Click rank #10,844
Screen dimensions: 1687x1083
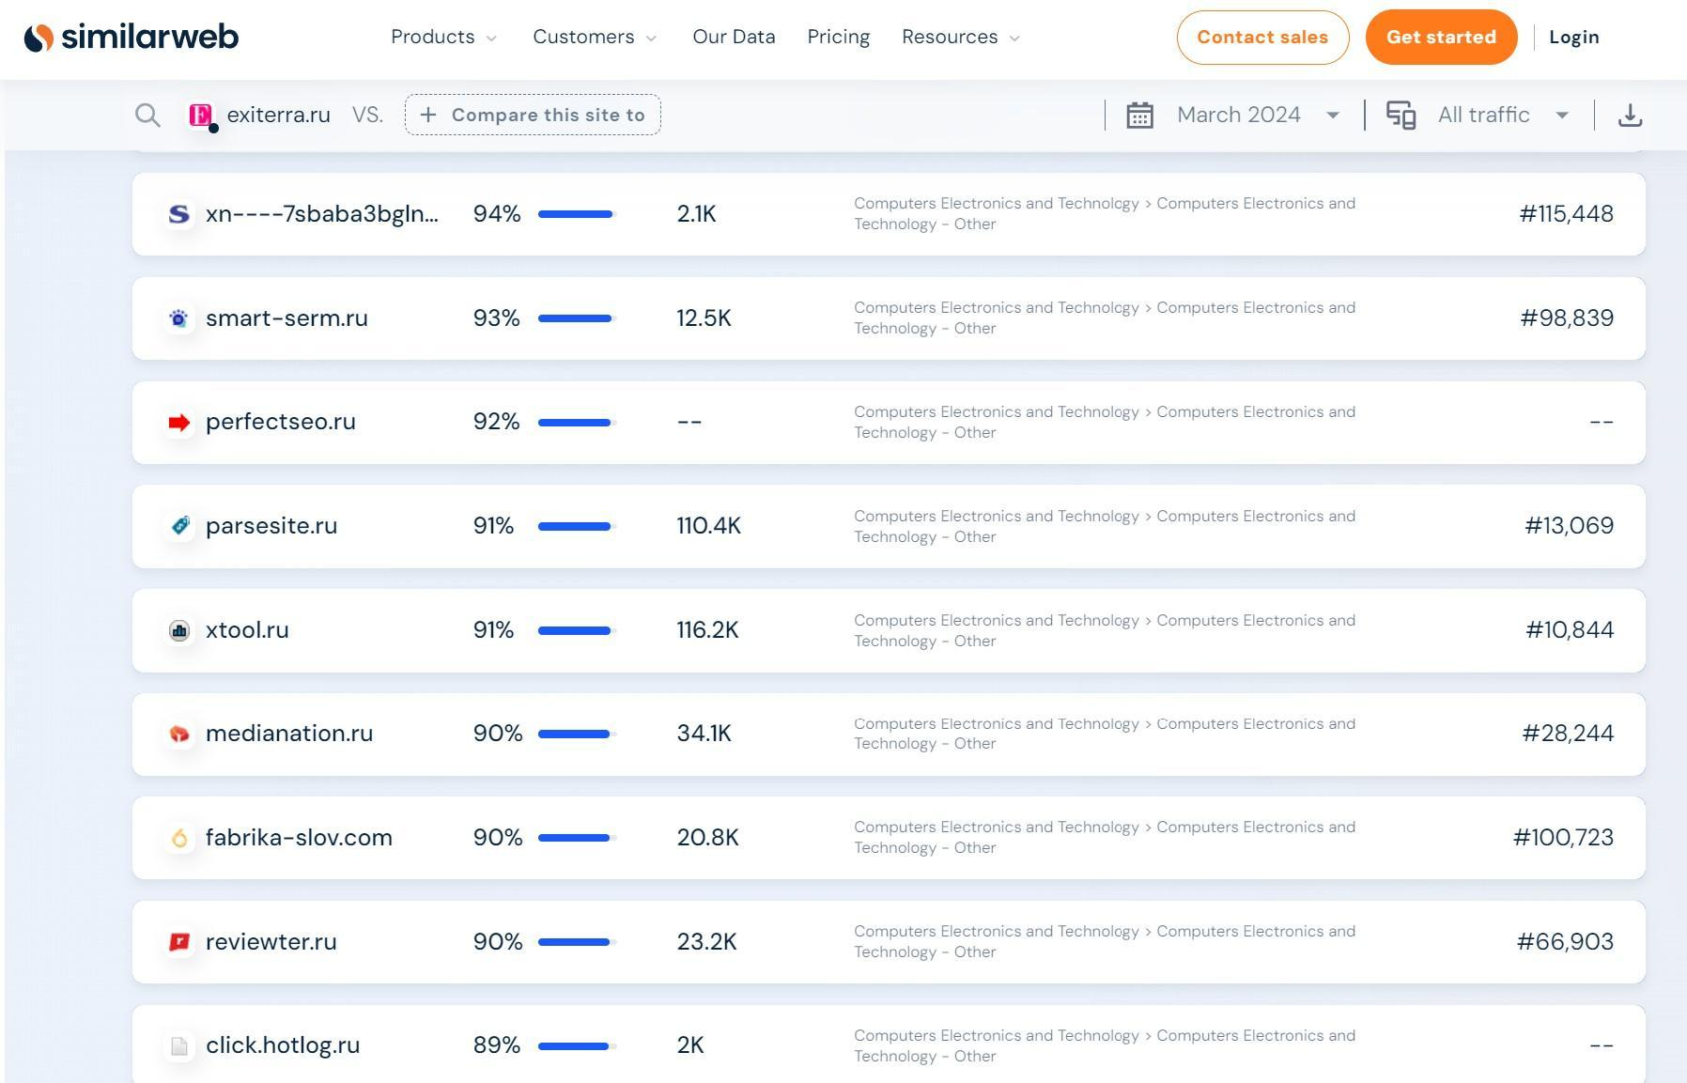coord(1570,630)
